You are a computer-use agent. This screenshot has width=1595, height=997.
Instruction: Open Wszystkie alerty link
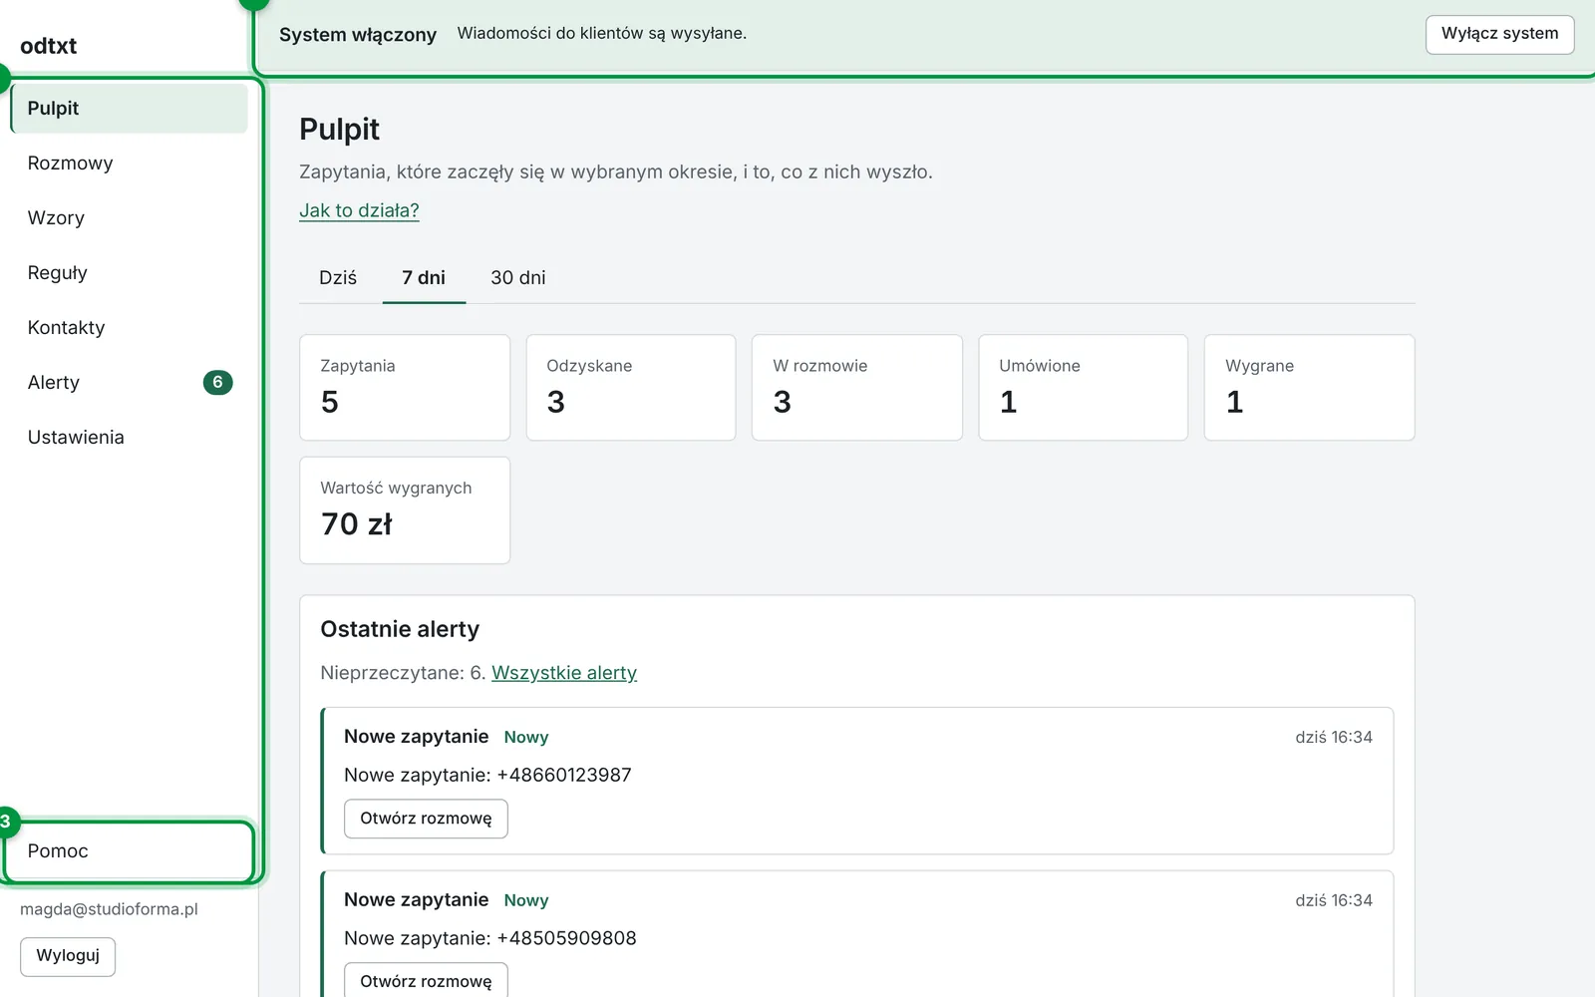coord(564,673)
